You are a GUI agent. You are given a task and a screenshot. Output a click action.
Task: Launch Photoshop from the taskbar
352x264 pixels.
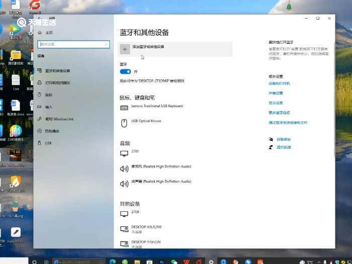pos(161,262)
